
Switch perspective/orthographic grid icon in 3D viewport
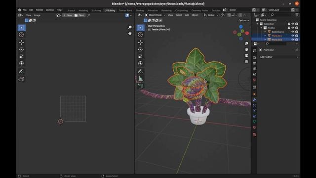tap(246, 61)
